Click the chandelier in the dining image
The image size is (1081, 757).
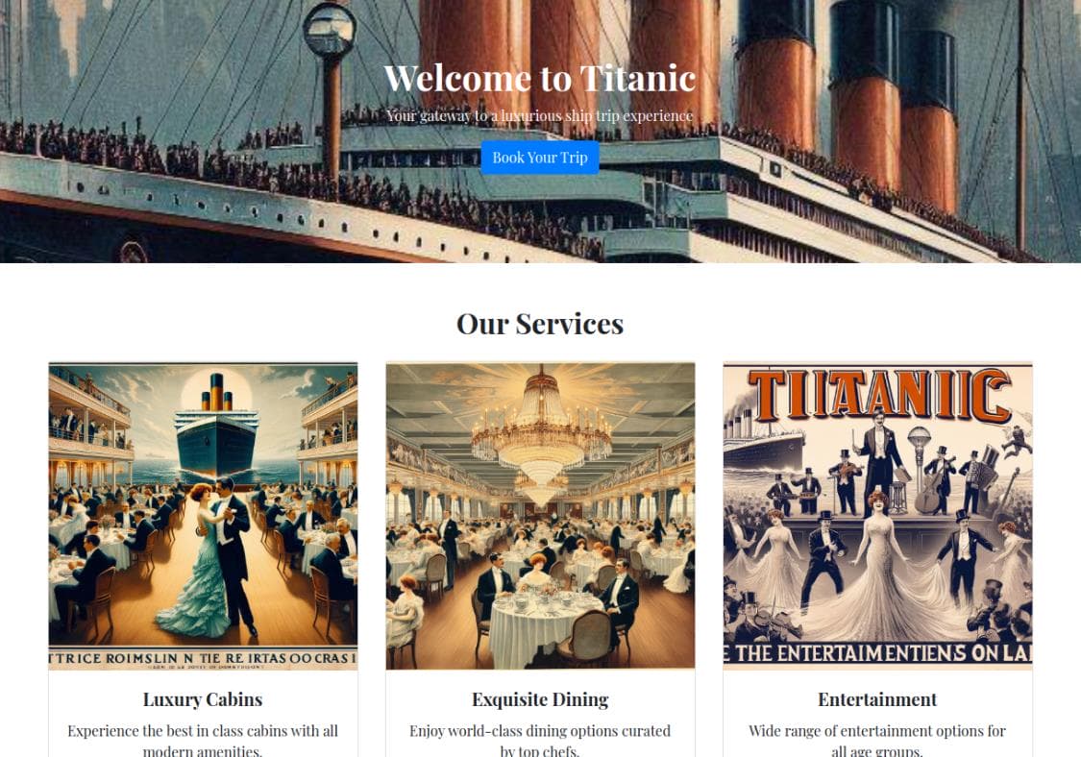[541, 434]
